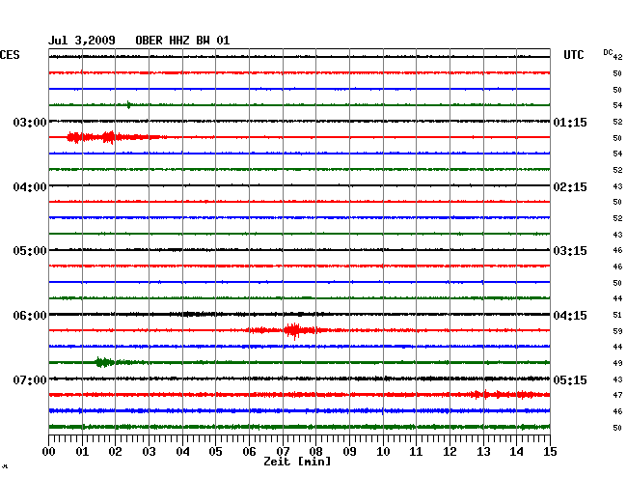Click the DC value 51
The height and width of the screenshot is (477, 627).
point(617,315)
